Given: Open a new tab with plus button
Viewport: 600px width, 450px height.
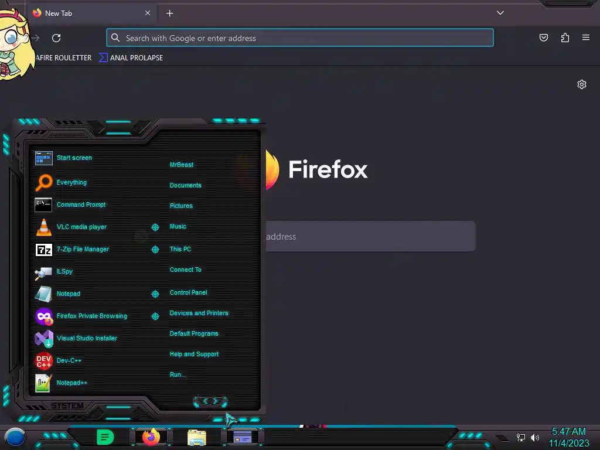Looking at the screenshot, I should [x=169, y=13].
